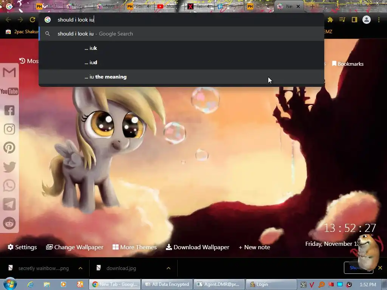Open the Gmail sidebar shortcut
387x290 pixels.
pos(9,72)
